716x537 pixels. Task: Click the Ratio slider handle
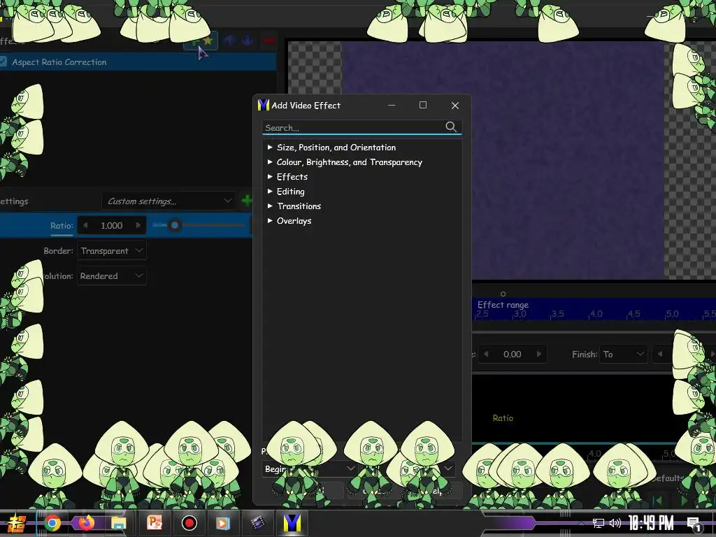(x=174, y=225)
